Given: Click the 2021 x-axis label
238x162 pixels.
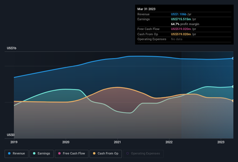Looking at the screenshot, I should click(x=117, y=142).
